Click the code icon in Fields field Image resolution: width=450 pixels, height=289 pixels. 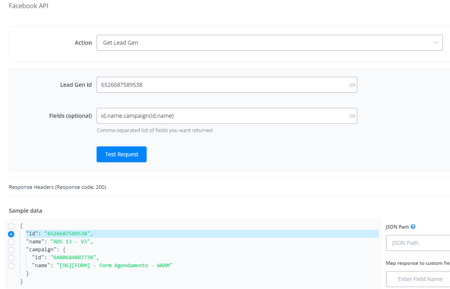(352, 116)
